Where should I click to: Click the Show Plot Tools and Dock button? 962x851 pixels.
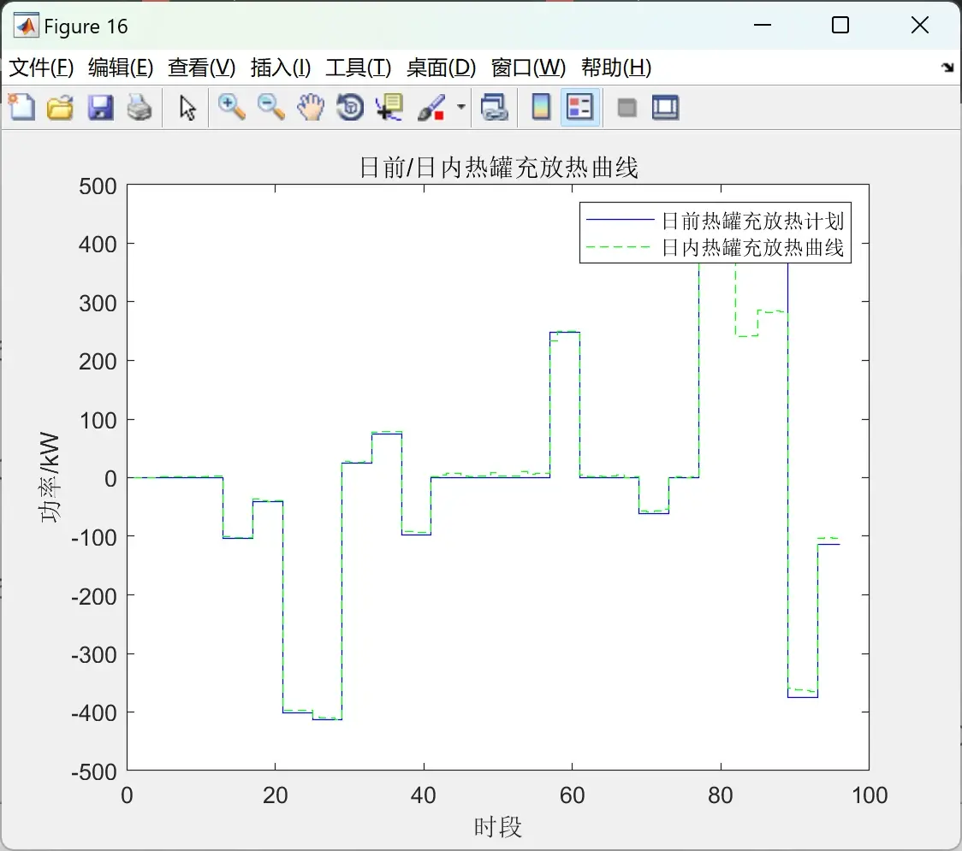(665, 107)
